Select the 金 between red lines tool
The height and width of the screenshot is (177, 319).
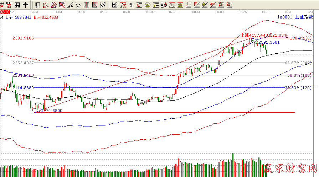point(180,5)
